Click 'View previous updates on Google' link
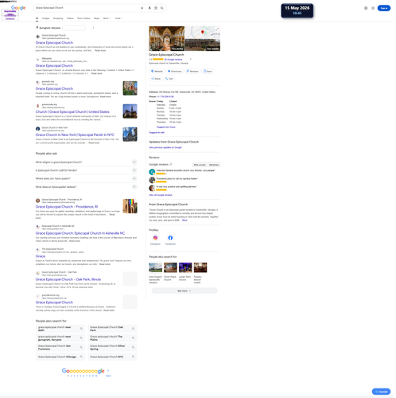396x398 pixels. [165, 147]
